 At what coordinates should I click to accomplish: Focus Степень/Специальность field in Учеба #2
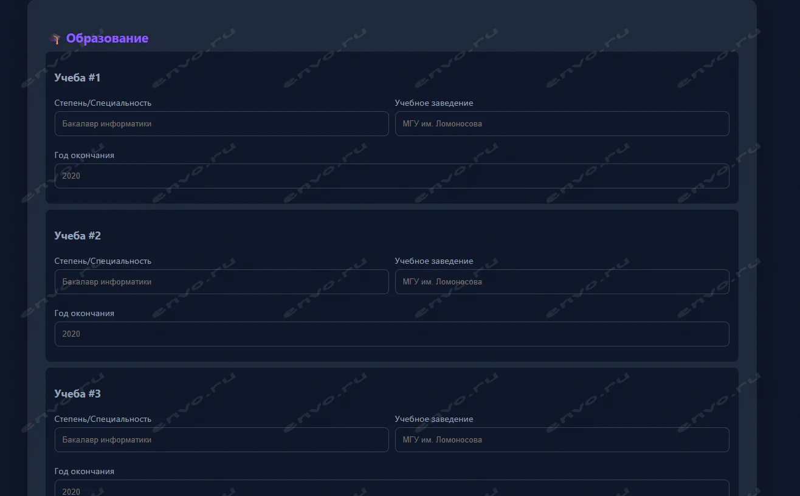click(x=221, y=281)
